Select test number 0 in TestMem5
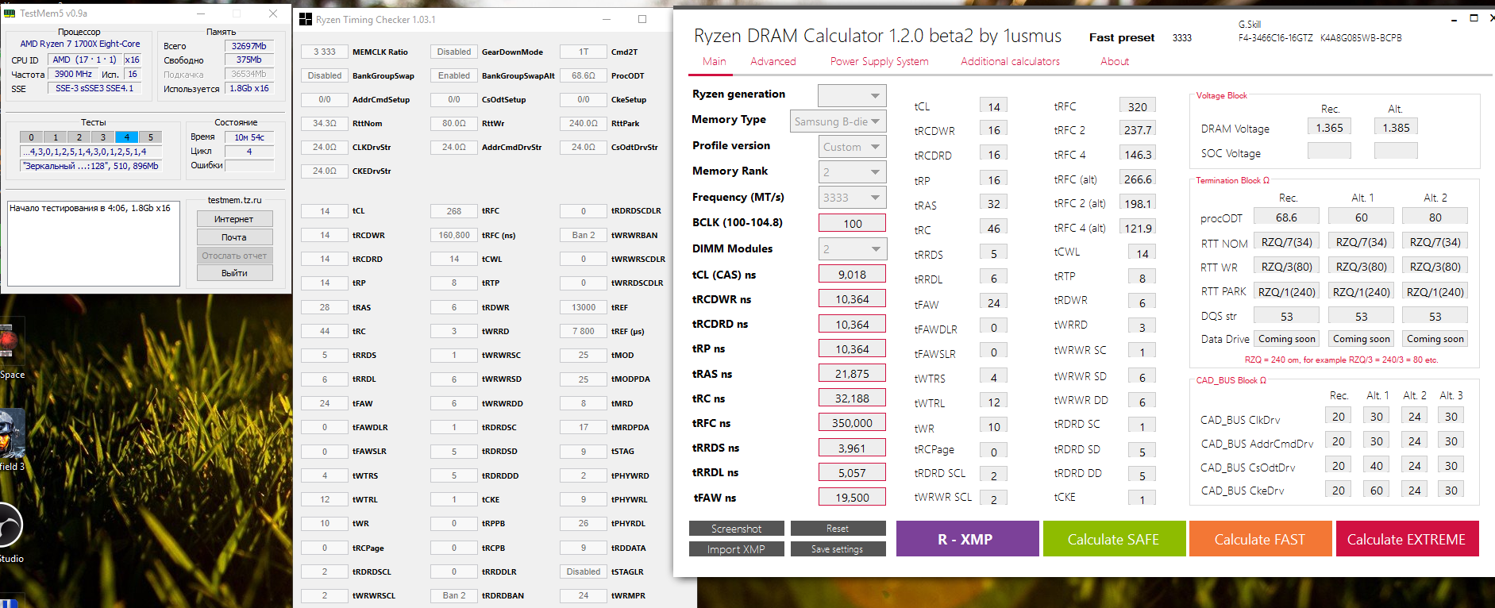This screenshot has width=1495, height=608. tap(32, 137)
